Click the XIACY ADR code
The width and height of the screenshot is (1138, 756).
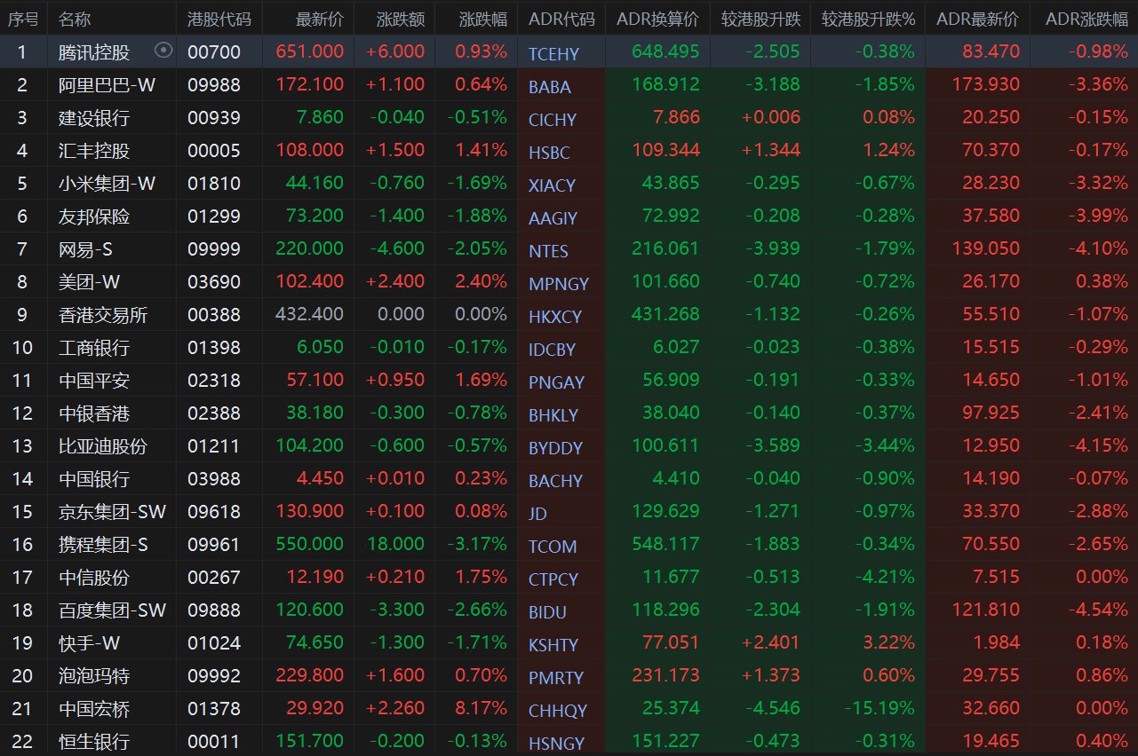(x=552, y=185)
